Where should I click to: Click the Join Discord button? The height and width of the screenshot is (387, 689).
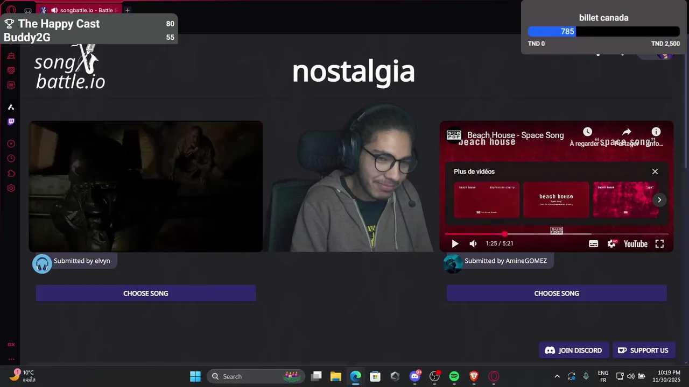point(574,350)
